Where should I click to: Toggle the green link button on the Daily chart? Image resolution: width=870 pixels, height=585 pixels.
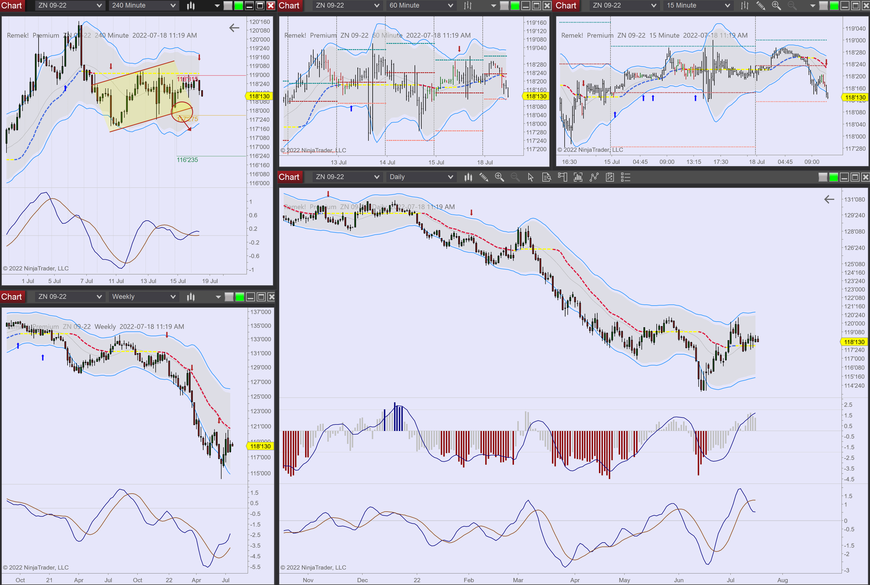[x=833, y=177]
